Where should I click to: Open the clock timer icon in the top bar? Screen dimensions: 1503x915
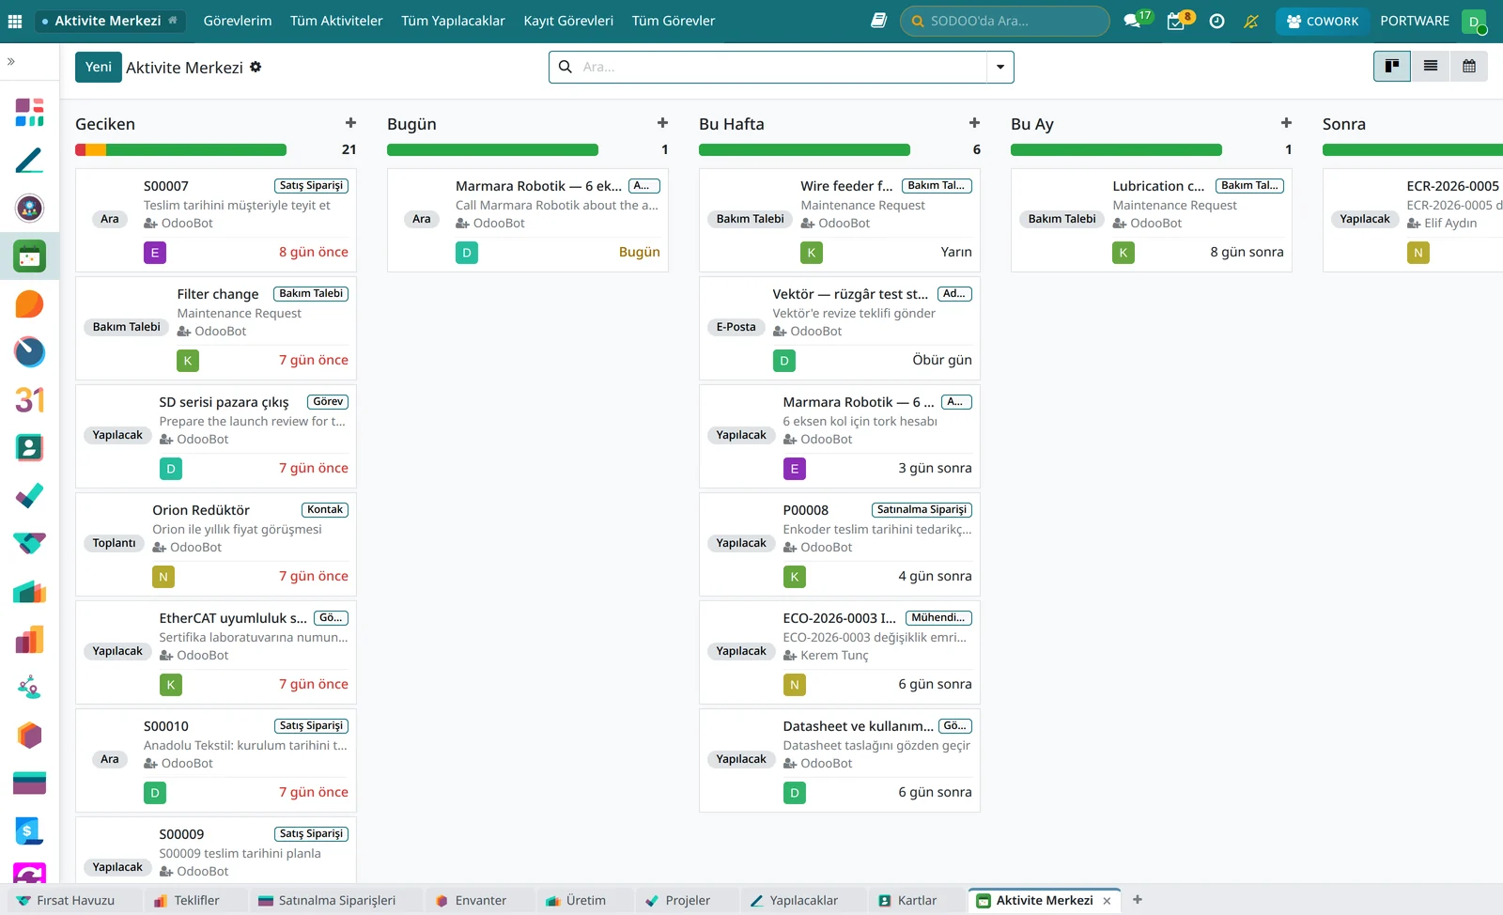coord(1216,21)
